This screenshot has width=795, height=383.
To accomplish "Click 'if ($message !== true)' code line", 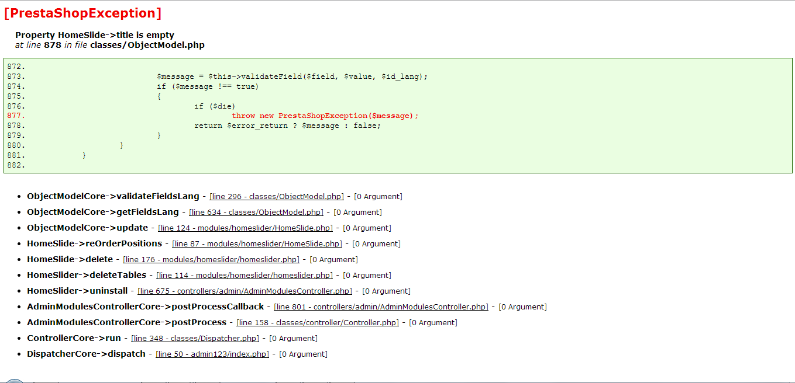I will (x=208, y=86).
